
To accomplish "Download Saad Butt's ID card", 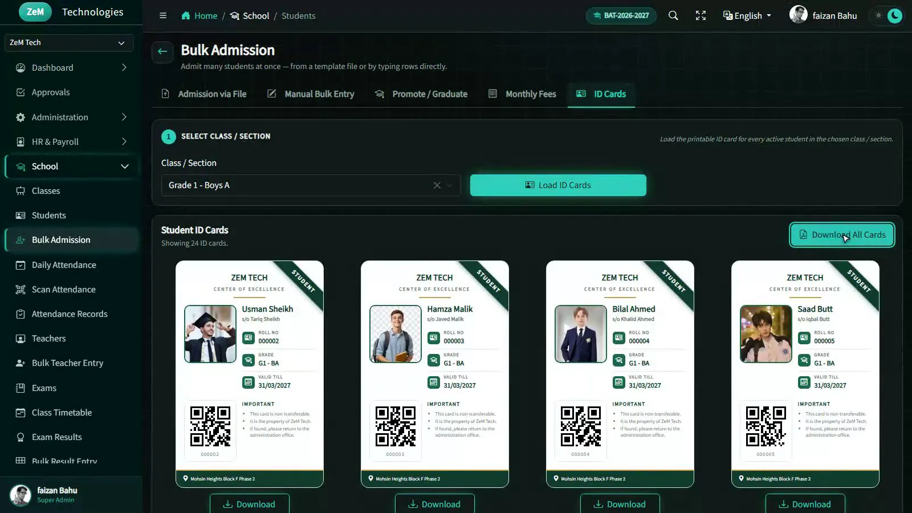I will (x=805, y=504).
